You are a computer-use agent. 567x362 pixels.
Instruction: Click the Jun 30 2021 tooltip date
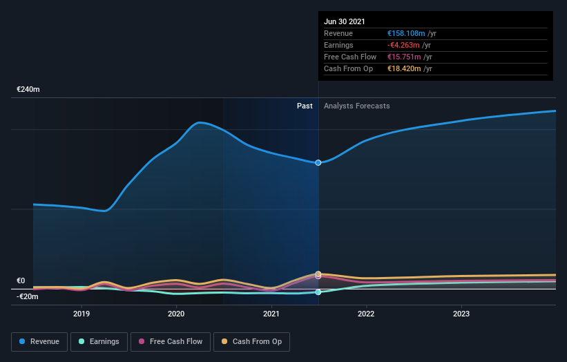(x=344, y=21)
